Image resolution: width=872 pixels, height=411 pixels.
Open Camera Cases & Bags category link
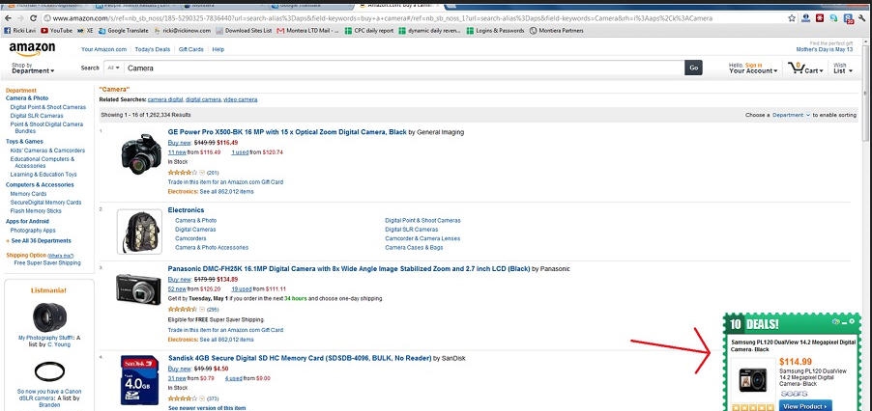click(415, 247)
